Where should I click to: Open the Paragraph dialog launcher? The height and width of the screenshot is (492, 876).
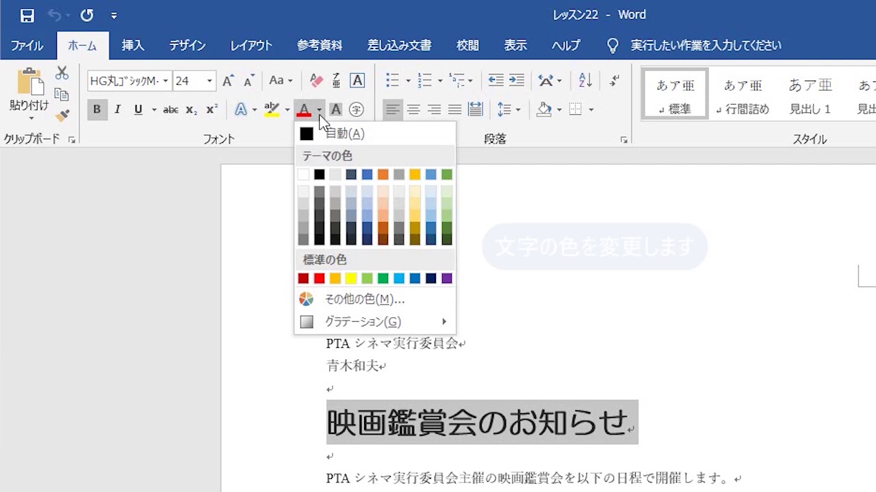(x=624, y=139)
